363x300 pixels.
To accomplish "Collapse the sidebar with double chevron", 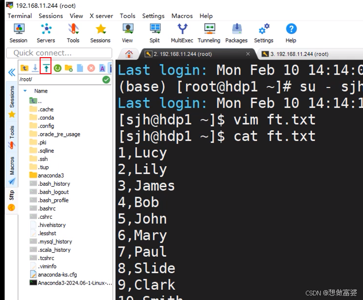I will [12, 72].
